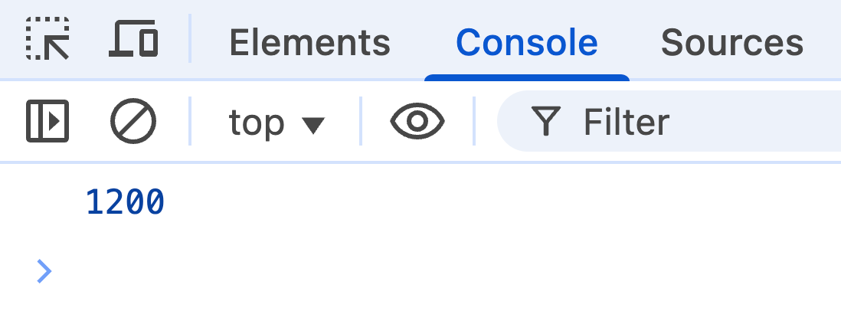Click the 1200 output value
The image size is (841, 334).
[x=125, y=203]
